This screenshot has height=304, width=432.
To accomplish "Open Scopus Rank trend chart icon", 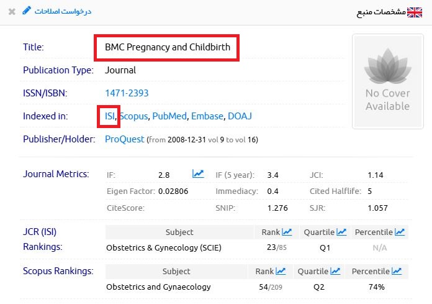I will [281, 271].
